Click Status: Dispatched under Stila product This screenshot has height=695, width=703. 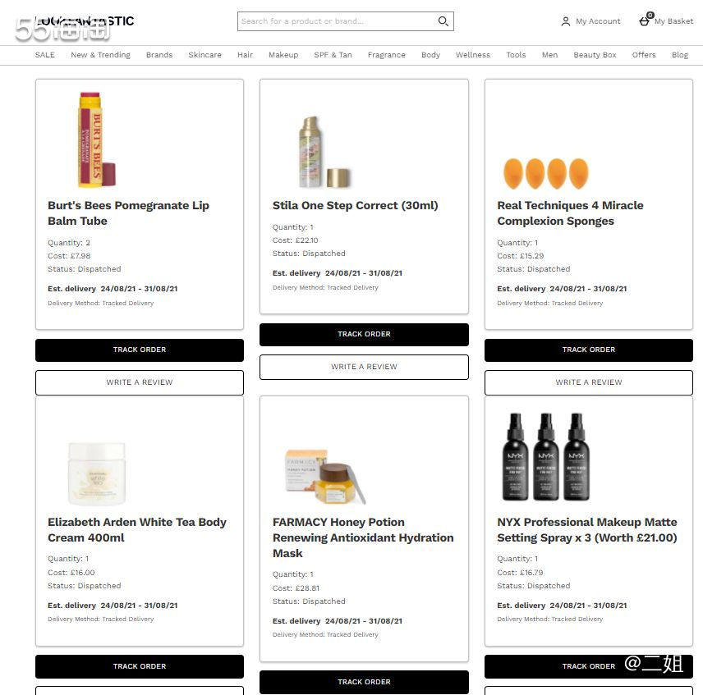309,254
